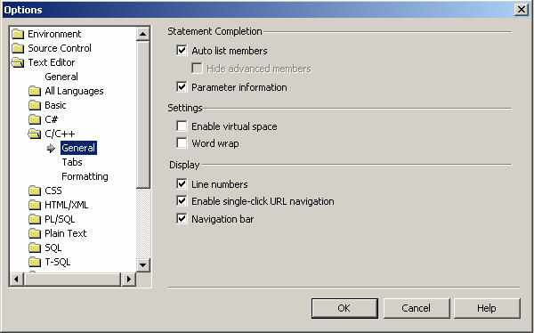Expand the All Languages node
Image resolution: width=534 pixels, height=333 pixels.
(x=35, y=91)
